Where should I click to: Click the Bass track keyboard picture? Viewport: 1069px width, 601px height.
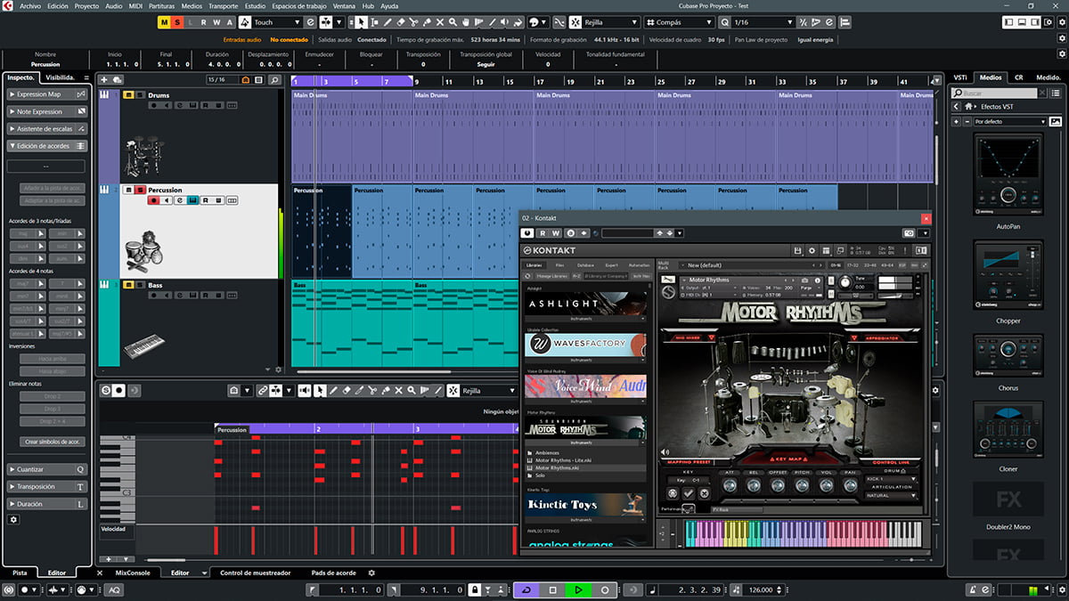[x=143, y=346]
